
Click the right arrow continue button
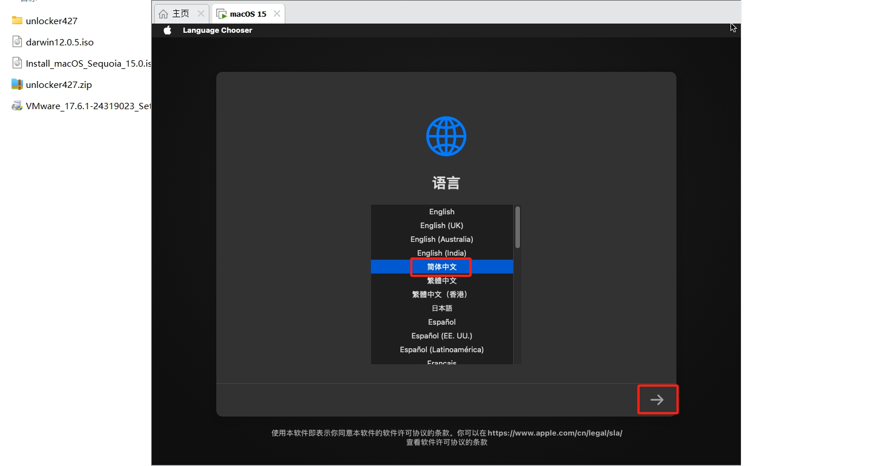(657, 400)
